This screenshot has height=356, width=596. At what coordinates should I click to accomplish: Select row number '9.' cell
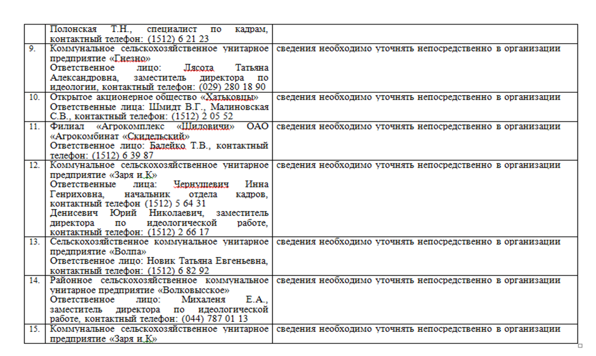[x=35, y=68]
